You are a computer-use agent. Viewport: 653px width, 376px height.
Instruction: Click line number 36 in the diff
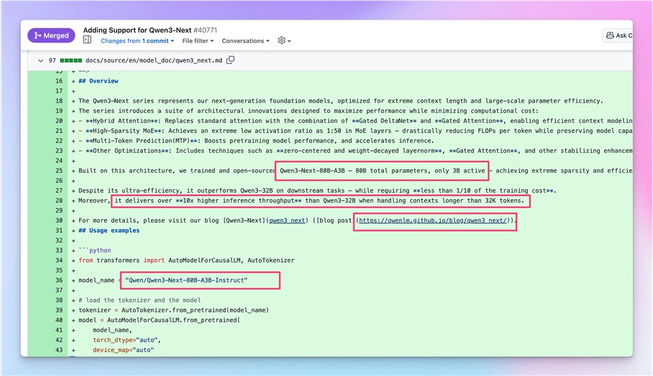59,280
